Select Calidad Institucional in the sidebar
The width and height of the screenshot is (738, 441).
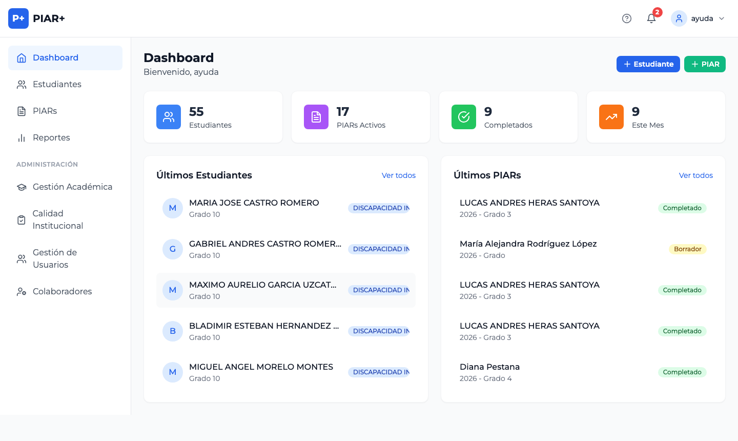pos(57,219)
